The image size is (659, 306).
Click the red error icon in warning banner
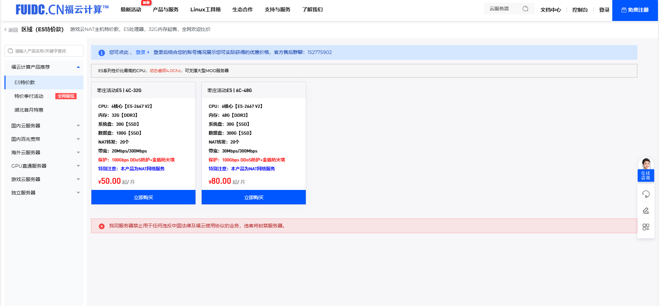[x=102, y=226]
